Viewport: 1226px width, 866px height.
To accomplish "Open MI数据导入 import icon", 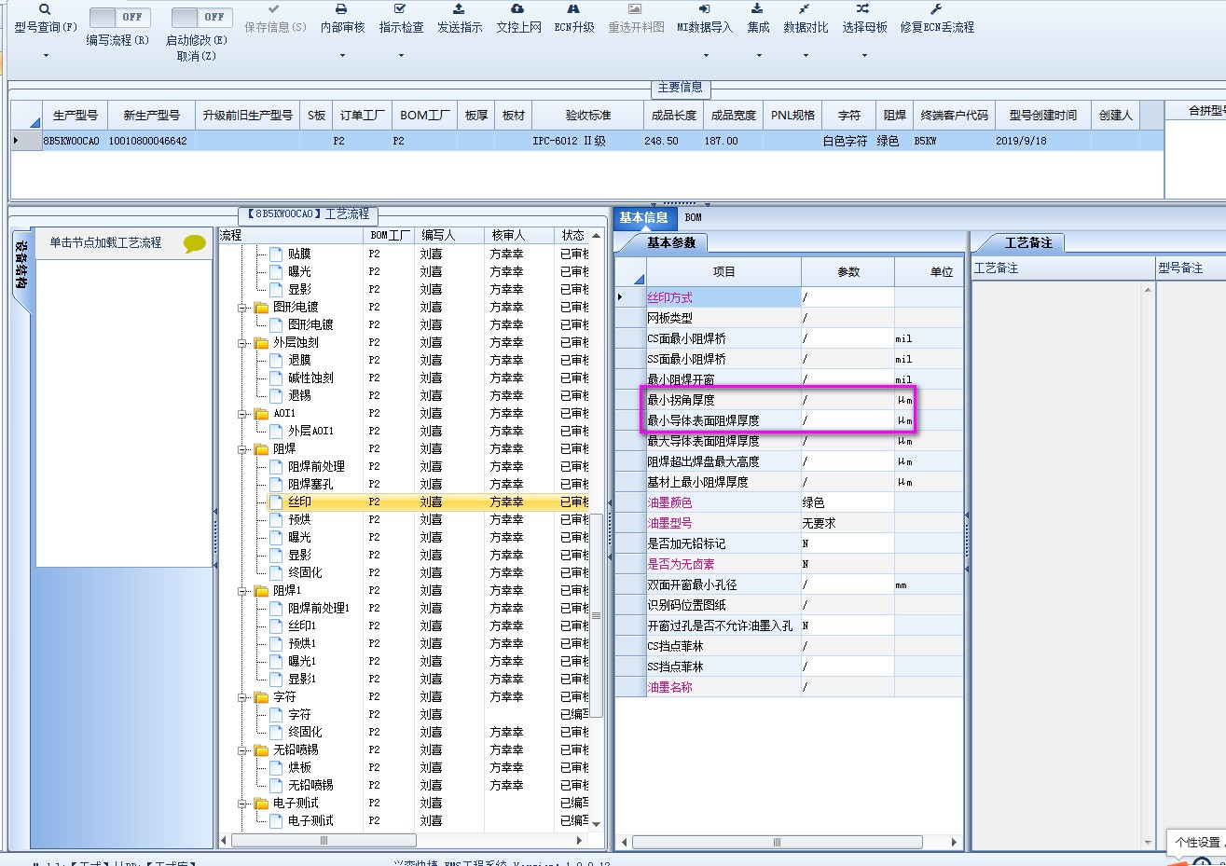I will (x=704, y=9).
